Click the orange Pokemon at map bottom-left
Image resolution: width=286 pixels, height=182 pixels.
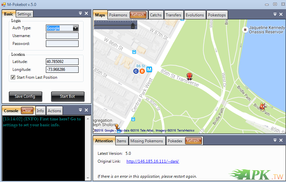point(117,126)
